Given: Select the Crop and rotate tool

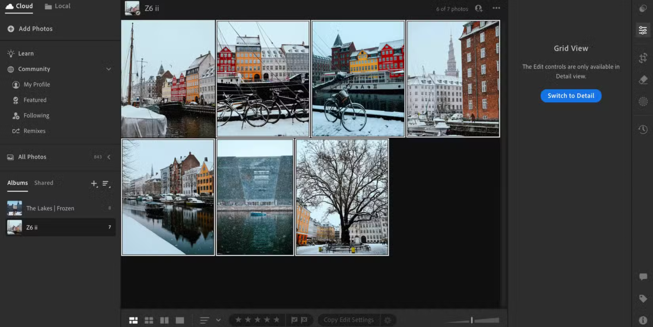Looking at the screenshot, I should pos(643,58).
